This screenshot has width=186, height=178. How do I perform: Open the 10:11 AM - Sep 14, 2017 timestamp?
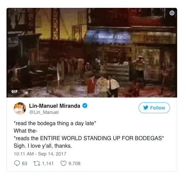(x=40, y=154)
